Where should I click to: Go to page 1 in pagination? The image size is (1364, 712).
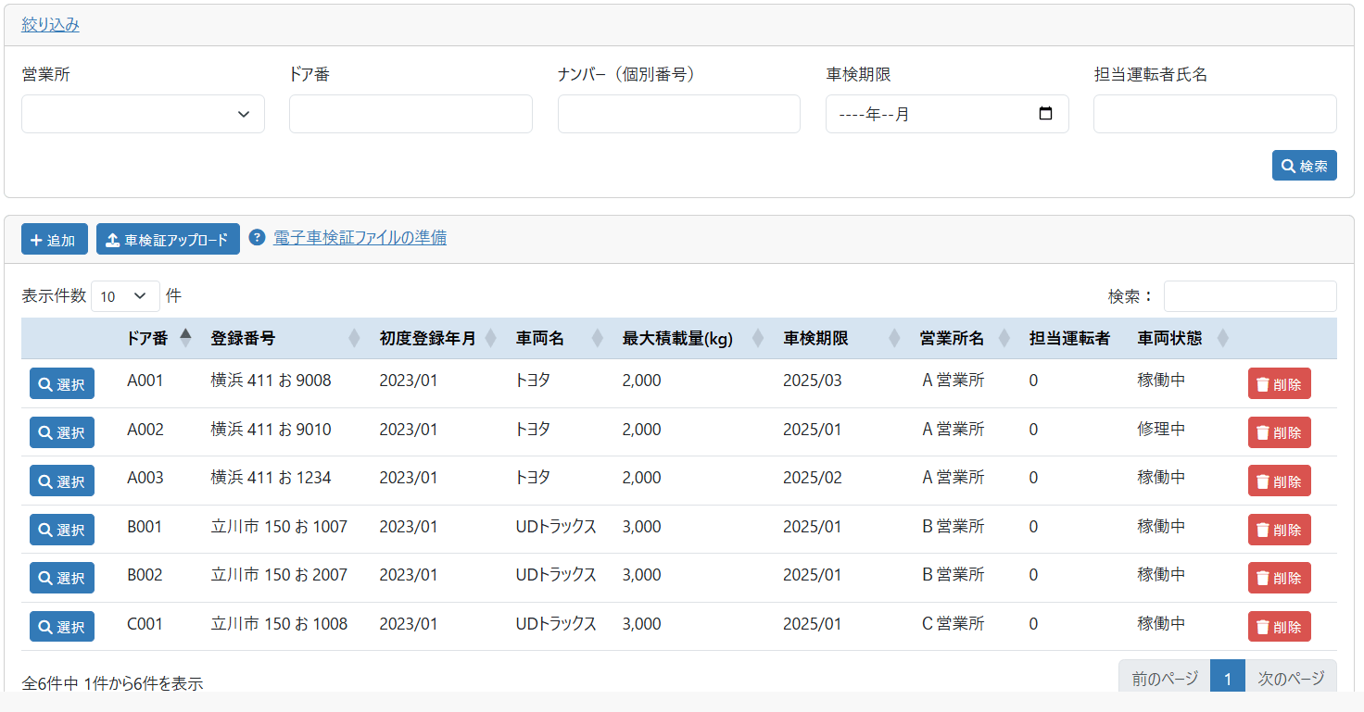[1227, 679]
